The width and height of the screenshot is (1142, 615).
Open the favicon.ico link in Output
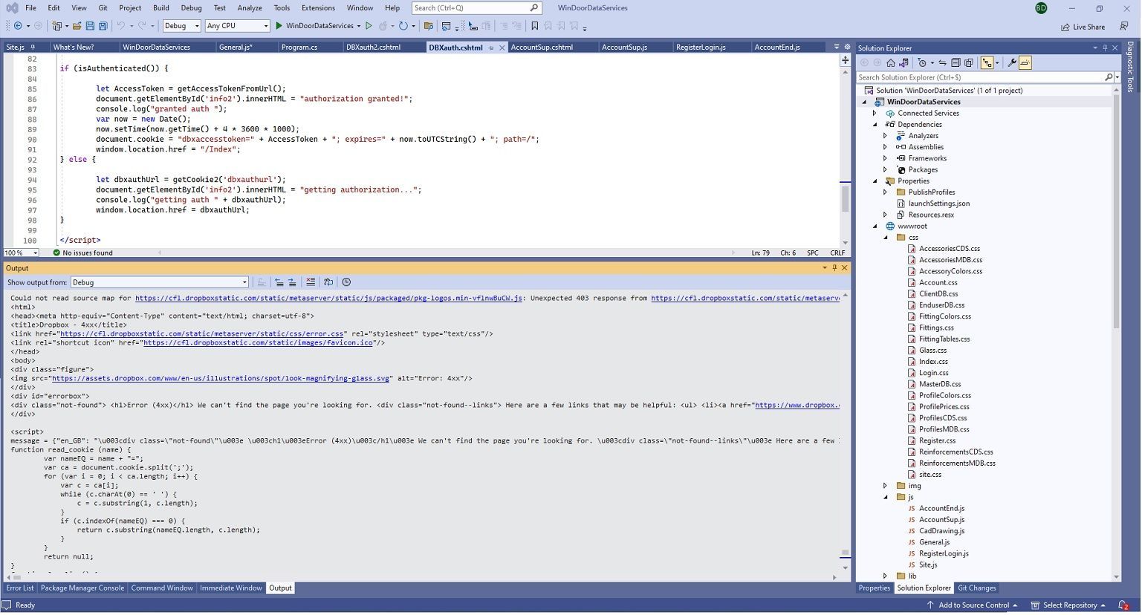pyautogui.click(x=258, y=343)
